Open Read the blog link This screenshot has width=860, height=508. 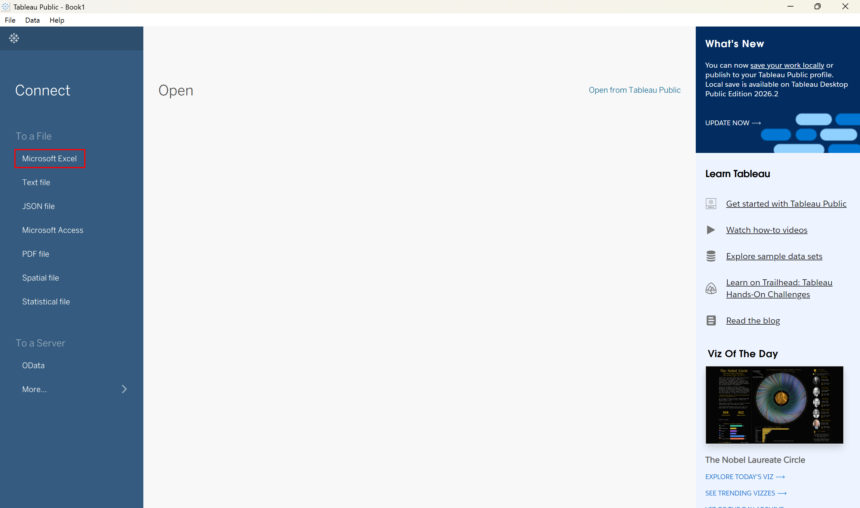click(x=753, y=320)
